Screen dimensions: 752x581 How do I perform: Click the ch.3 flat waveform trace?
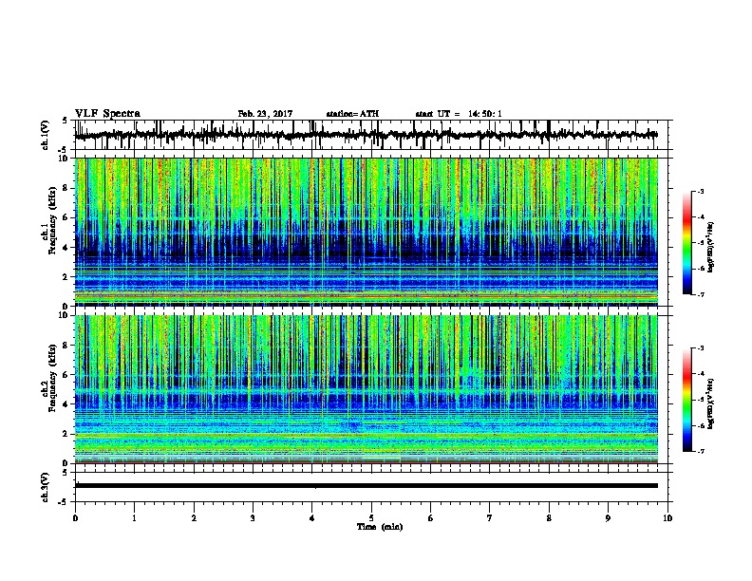(x=366, y=486)
